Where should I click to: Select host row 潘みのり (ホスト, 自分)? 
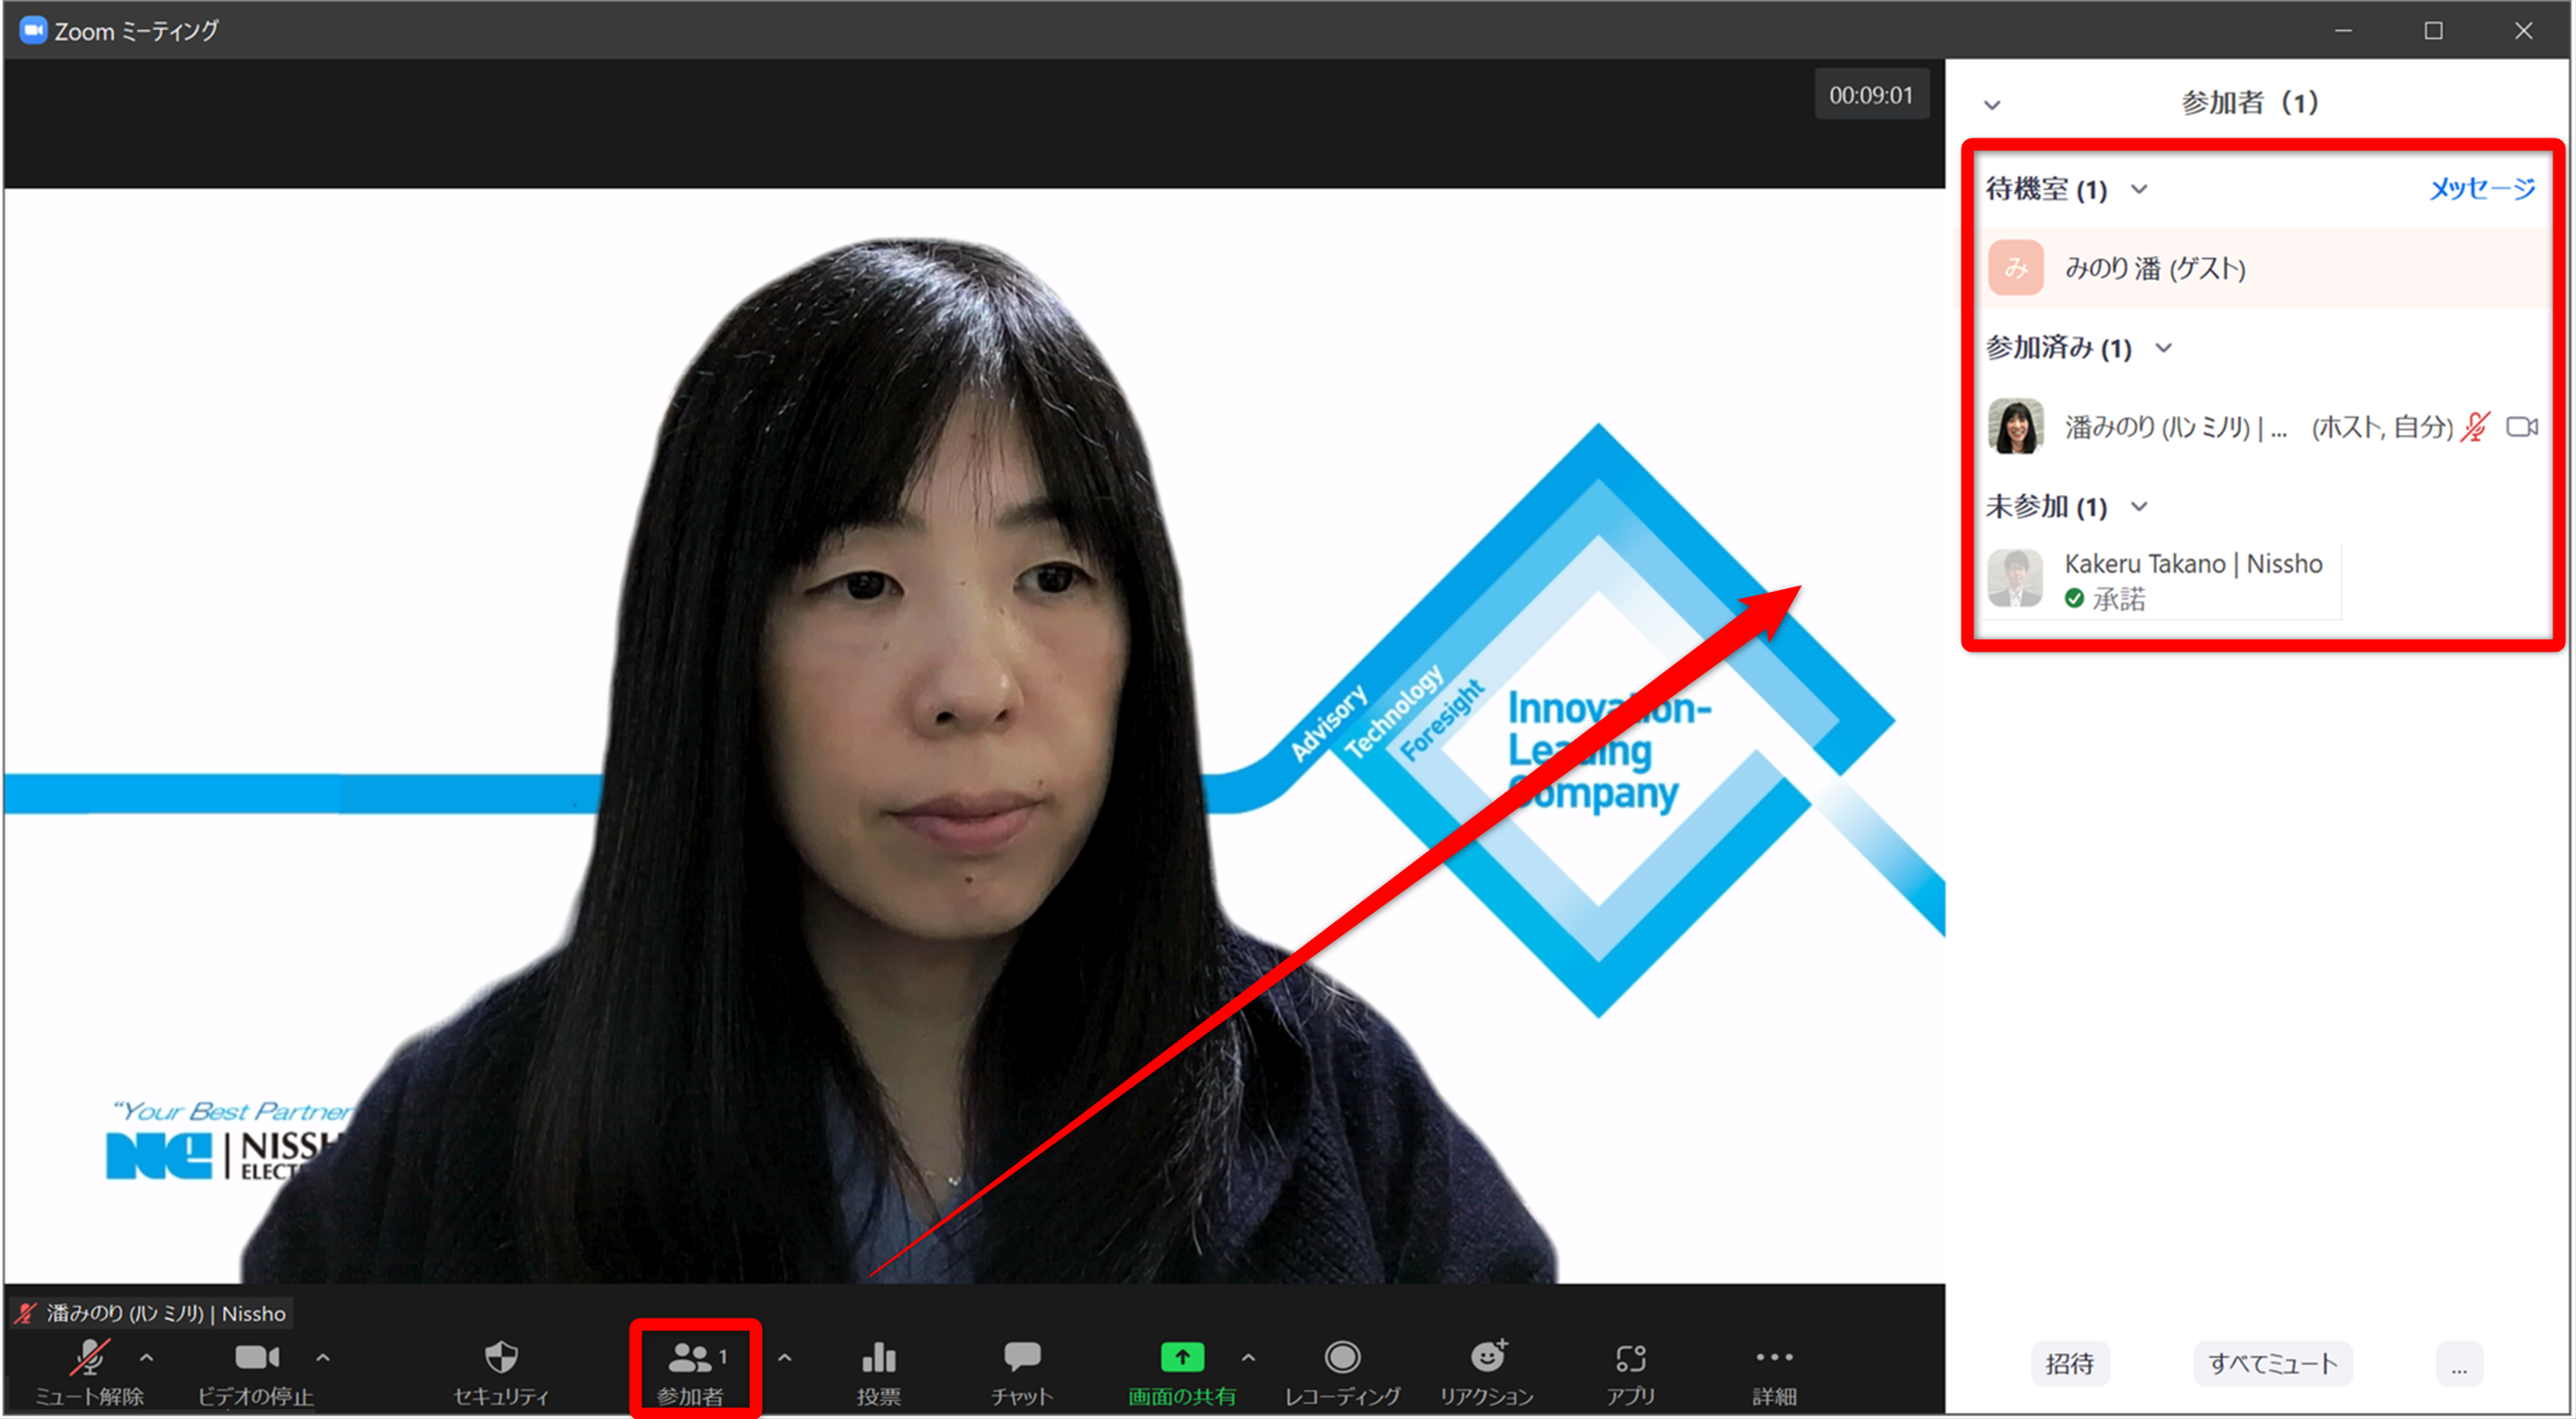click(x=2260, y=427)
